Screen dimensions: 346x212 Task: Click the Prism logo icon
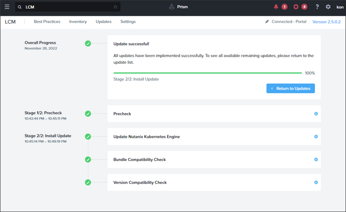click(x=172, y=7)
